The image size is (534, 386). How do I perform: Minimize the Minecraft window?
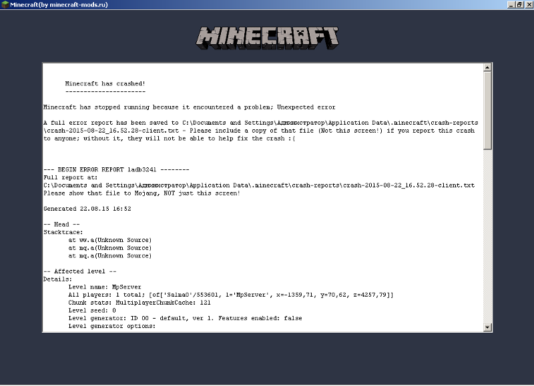pos(511,5)
